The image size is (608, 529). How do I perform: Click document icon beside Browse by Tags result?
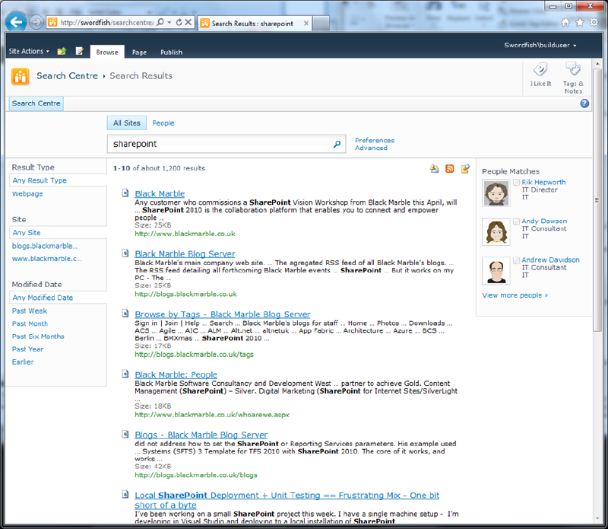click(125, 314)
